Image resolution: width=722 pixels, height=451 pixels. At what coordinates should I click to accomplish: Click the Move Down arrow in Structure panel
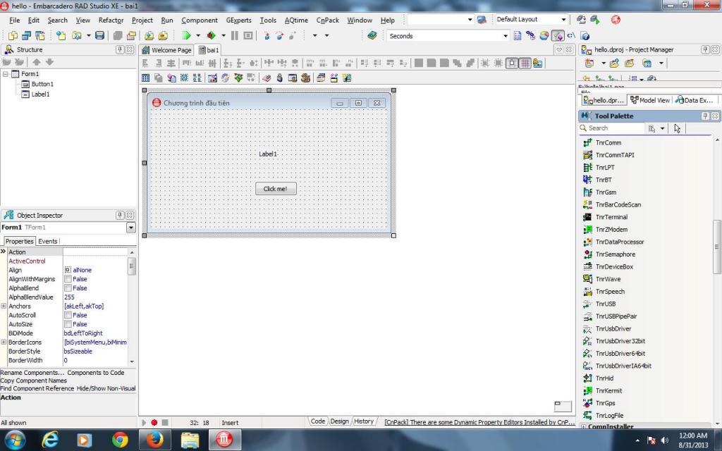(50, 62)
